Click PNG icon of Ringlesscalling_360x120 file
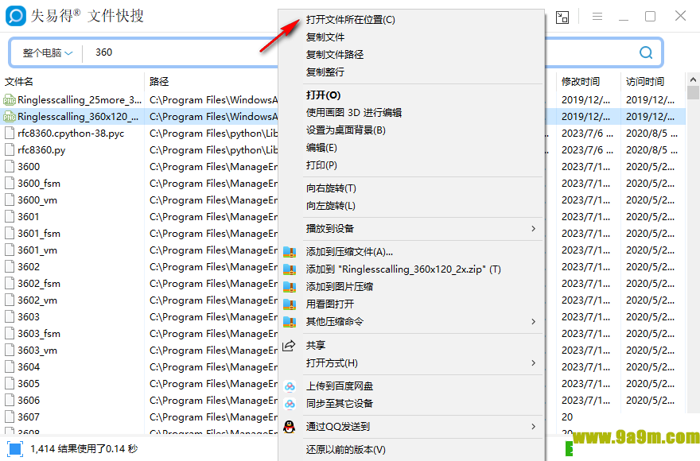 tap(10, 117)
